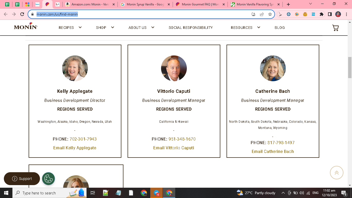Viewport: 352px width, 198px height.
Task: Expand the Shop dropdown menu
Action: point(105,28)
